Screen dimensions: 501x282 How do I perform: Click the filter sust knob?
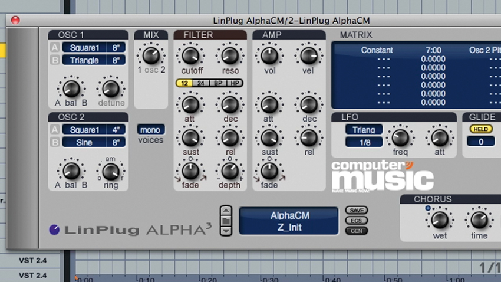point(190,138)
